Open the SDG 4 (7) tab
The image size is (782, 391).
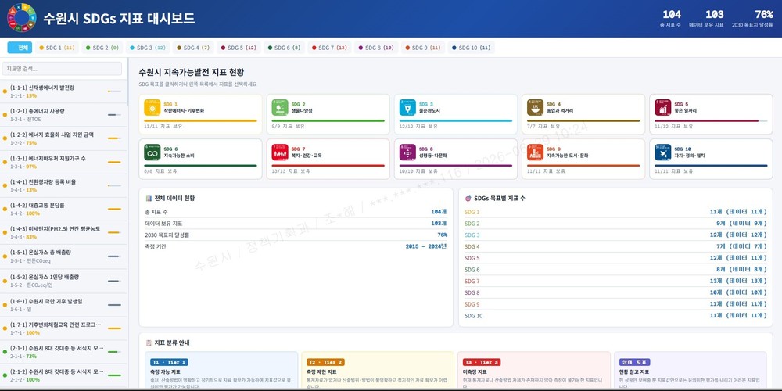point(193,48)
